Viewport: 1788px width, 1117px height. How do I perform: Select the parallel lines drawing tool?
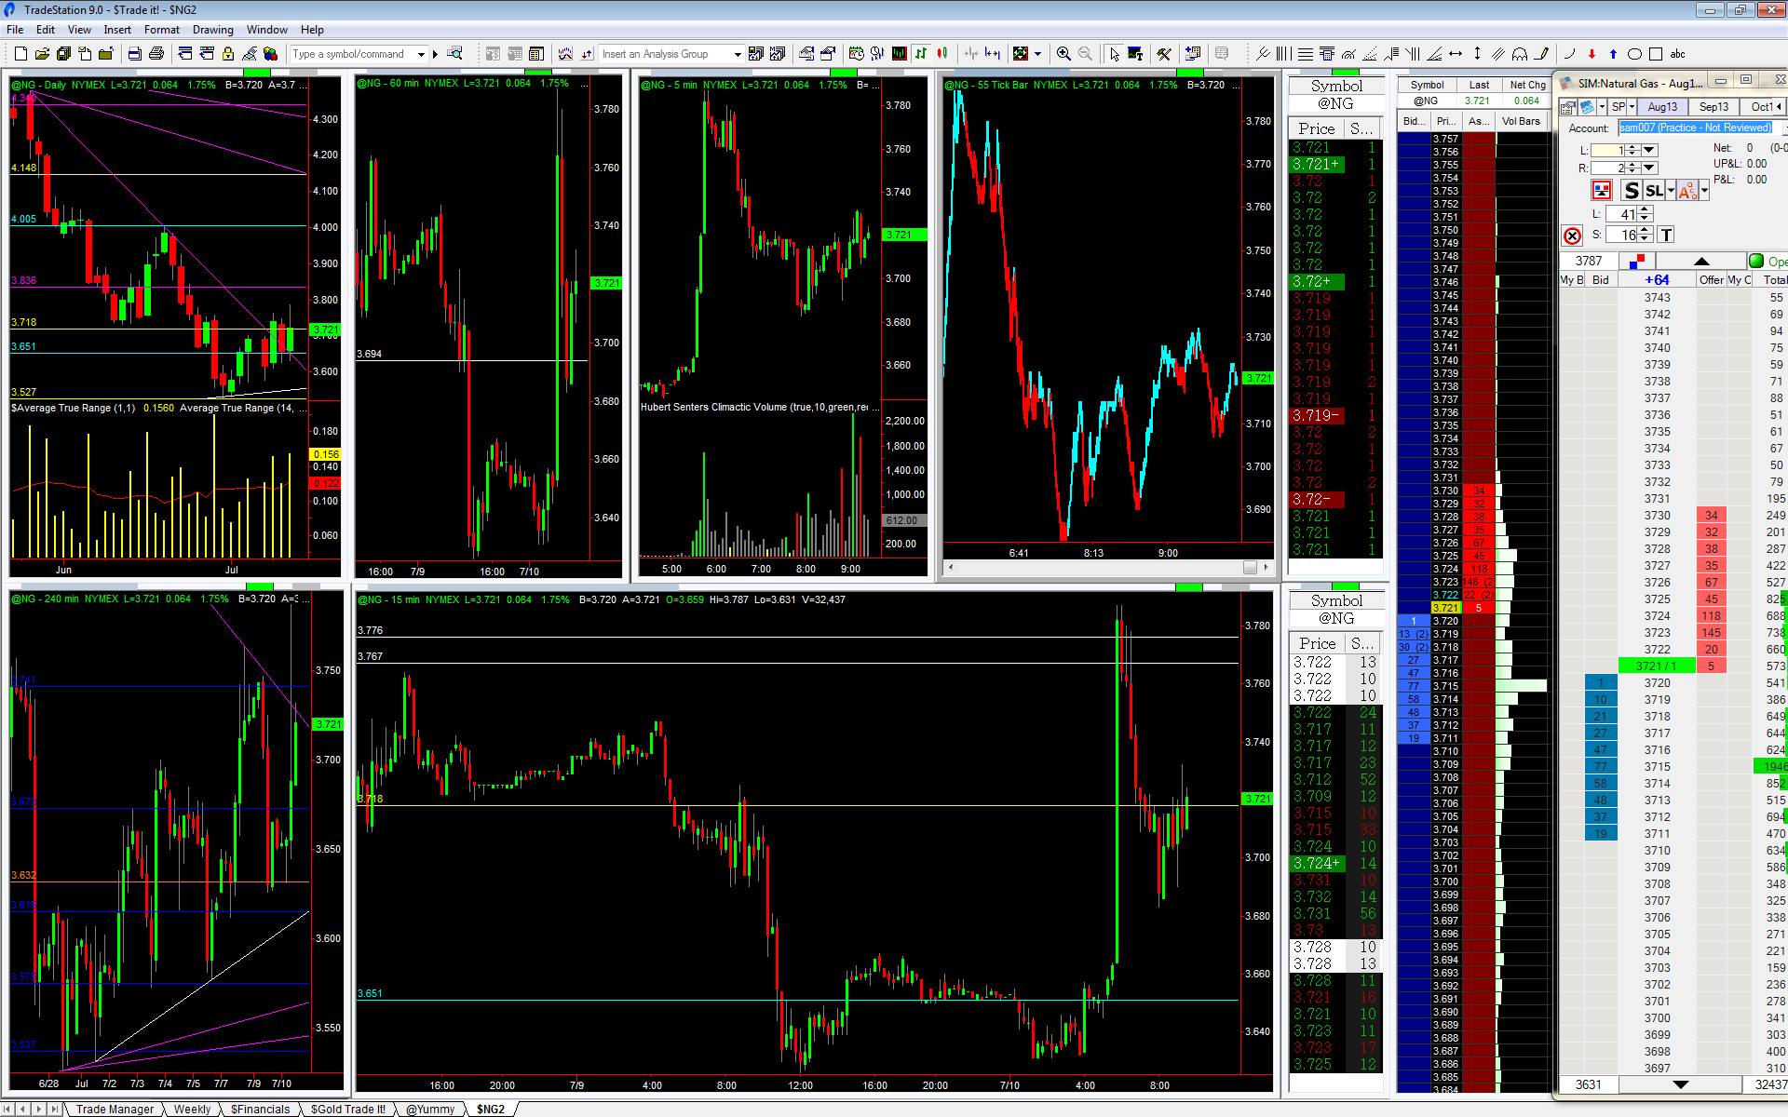tap(1498, 54)
